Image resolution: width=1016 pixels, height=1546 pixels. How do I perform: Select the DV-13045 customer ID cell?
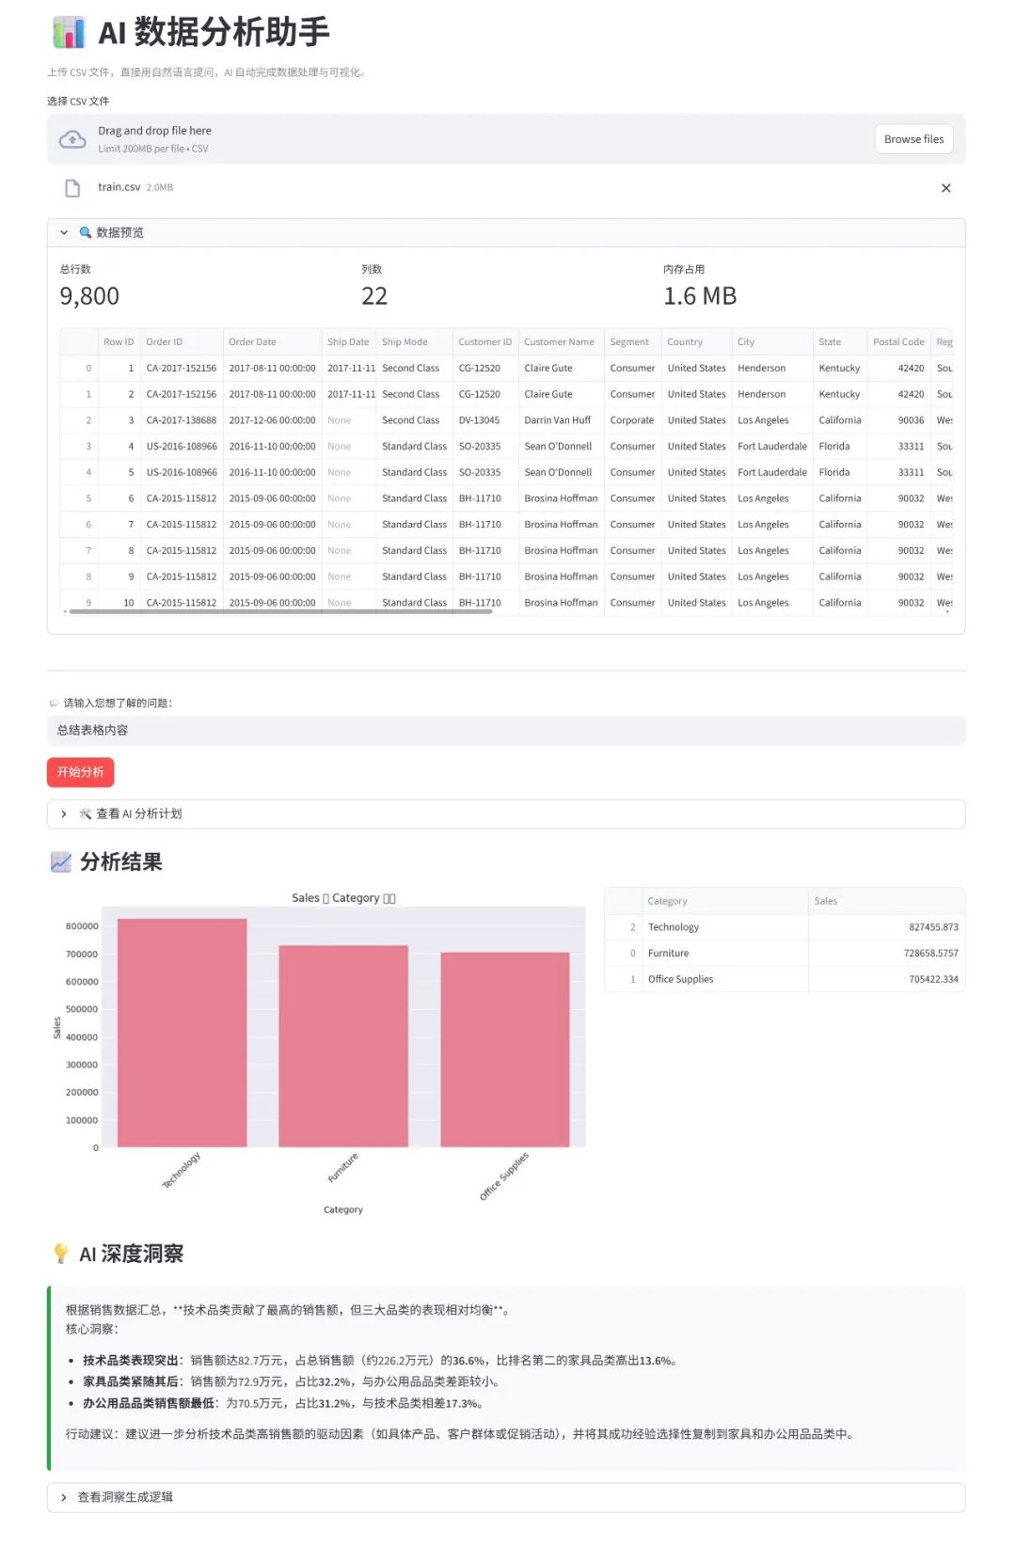tap(484, 420)
